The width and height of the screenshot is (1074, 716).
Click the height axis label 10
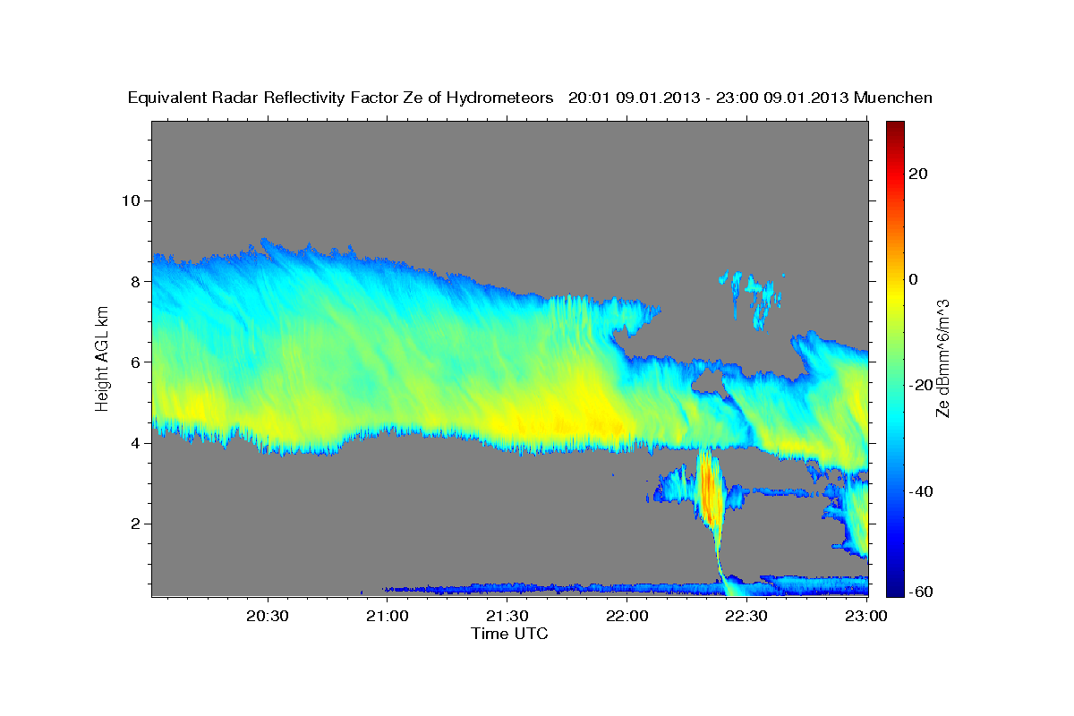click(132, 200)
